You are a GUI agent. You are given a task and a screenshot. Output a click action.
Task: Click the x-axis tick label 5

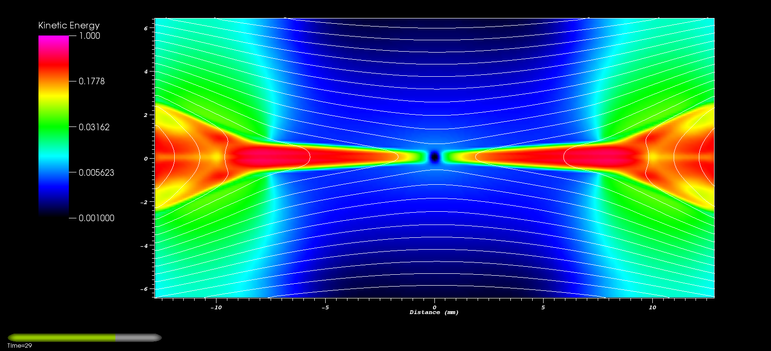(543, 307)
